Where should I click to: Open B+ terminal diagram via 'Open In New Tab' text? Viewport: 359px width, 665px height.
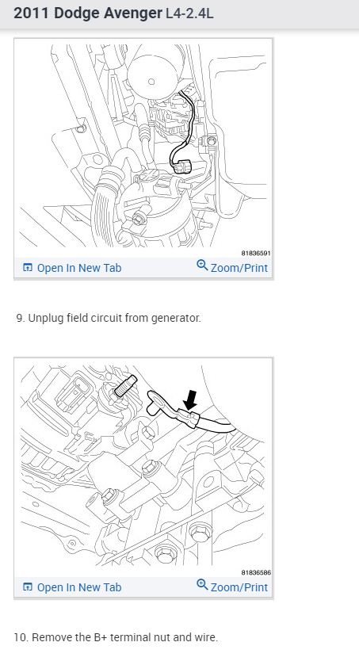coord(79,587)
